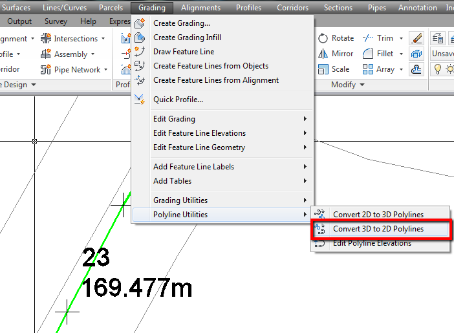Screen dimensions: 454x333
Task: Click the 169.477m label in drawing
Action: 136,288
